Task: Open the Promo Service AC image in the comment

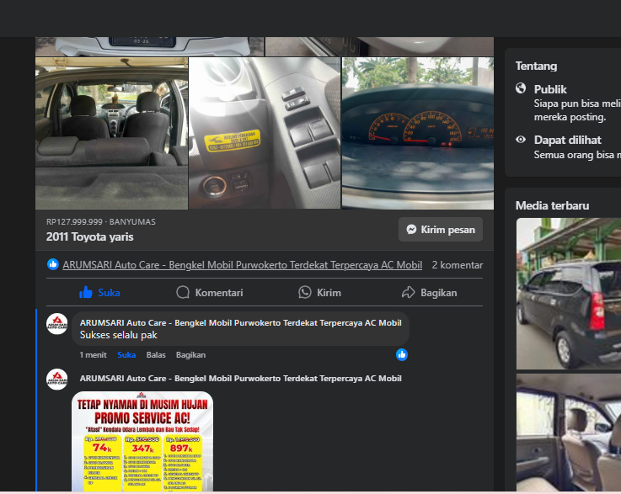Action: tap(142, 441)
